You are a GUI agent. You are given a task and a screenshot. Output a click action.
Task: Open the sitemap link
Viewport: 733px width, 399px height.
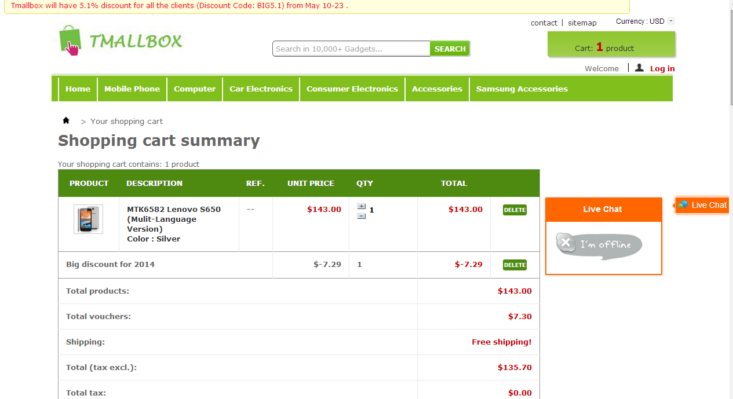click(x=582, y=23)
